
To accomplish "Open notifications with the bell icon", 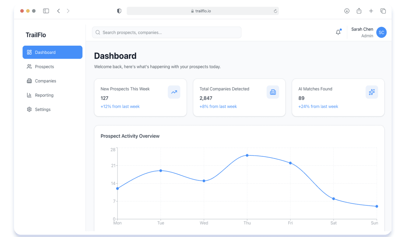I will (338, 32).
